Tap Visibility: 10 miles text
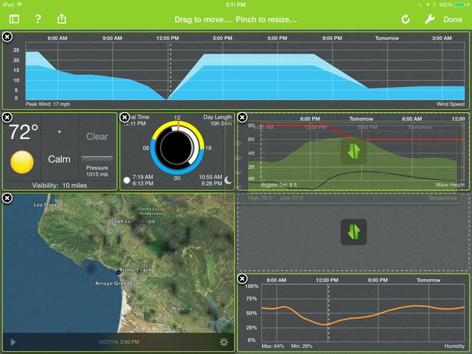Screen dimensions: 472x354 tap(60, 186)
